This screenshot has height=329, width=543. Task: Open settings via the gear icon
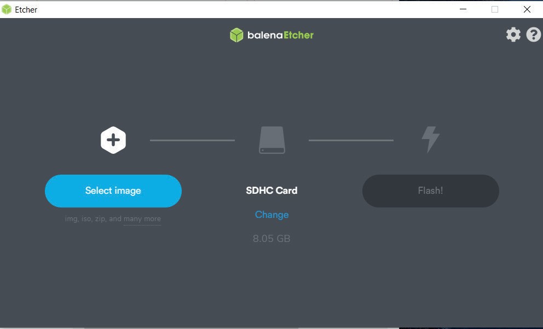coord(513,34)
